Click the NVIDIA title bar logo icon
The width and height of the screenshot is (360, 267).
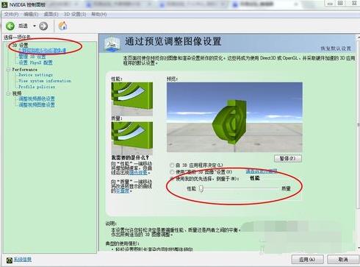click(4, 4)
